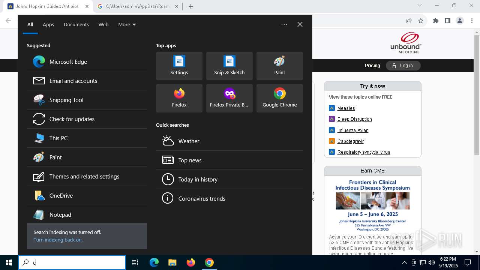
Task: Open Chrome extensions puzzle icon
Action: coord(436,21)
